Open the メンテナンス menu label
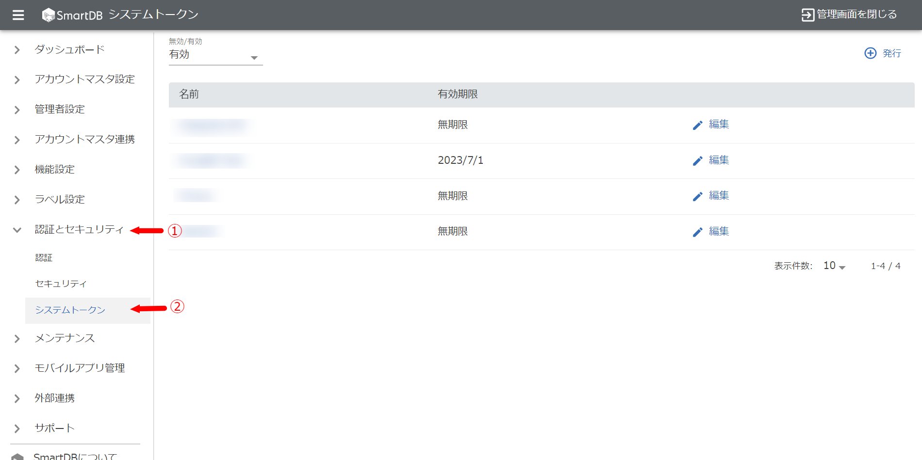 tap(65, 338)
